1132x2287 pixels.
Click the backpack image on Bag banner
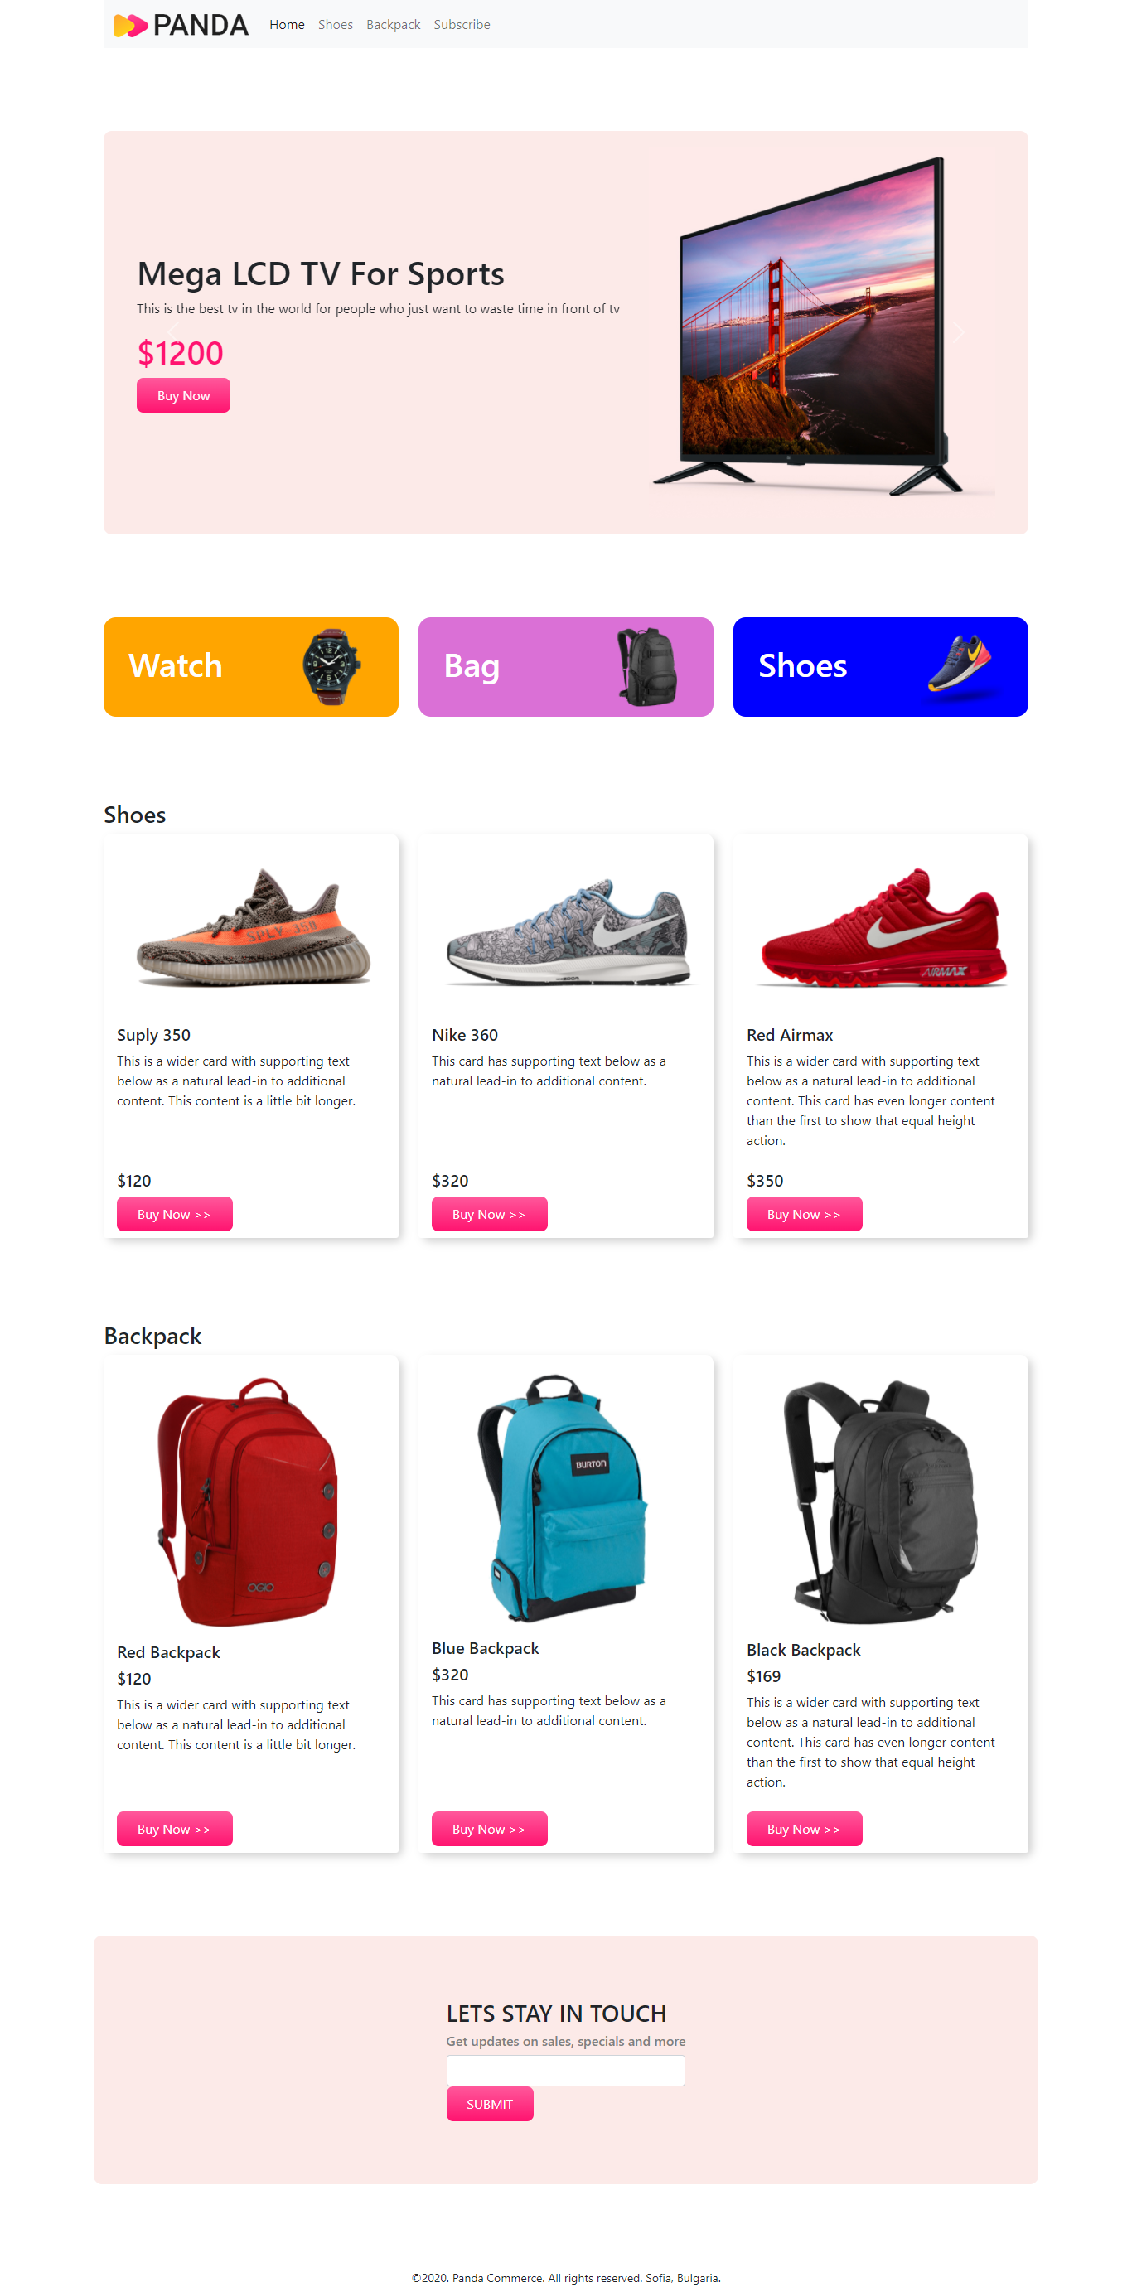pyautogui.click(x=647, y=667)
